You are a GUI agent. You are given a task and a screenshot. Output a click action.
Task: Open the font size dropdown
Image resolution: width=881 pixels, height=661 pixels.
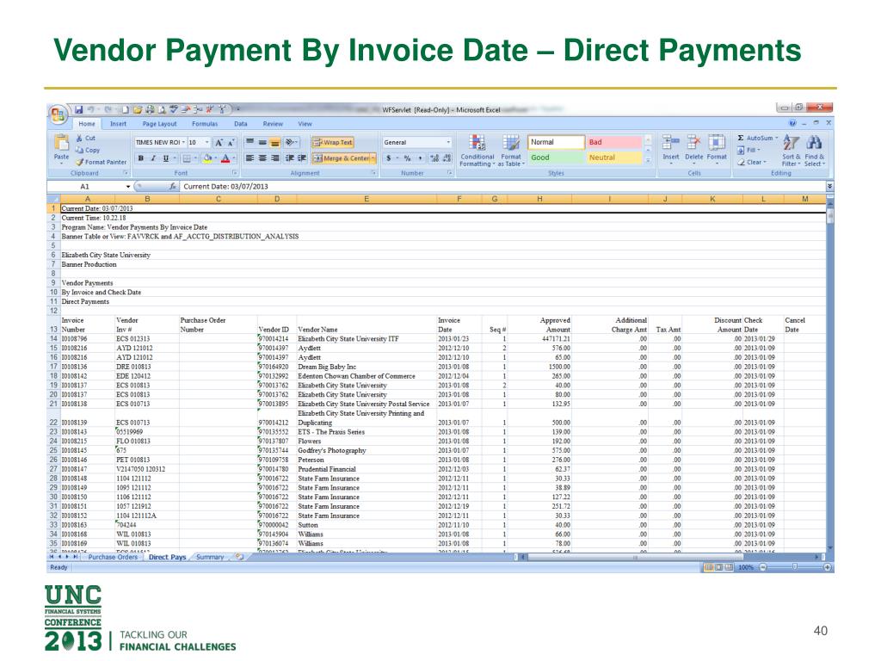[x=207, y=143]
